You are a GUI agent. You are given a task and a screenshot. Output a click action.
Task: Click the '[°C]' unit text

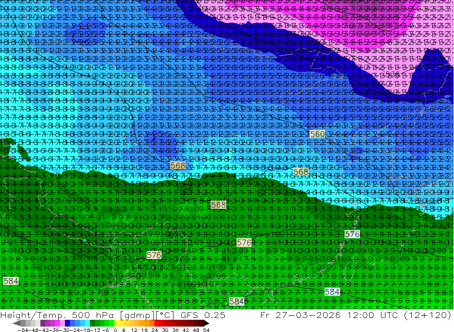tap(165, 315)
